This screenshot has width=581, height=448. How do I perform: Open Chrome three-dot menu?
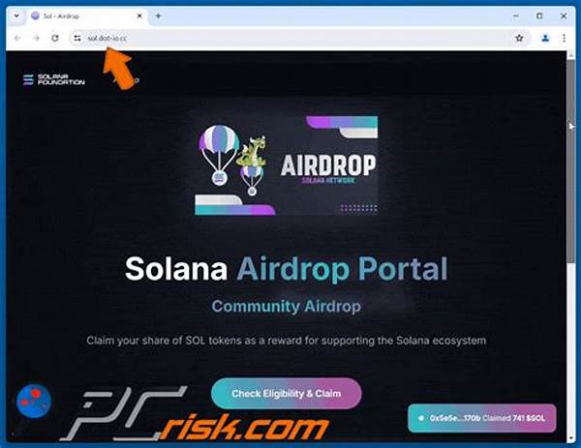(564, 38)
